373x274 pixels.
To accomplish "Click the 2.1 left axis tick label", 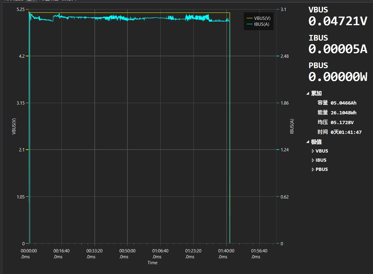I will click(x=22, y=150).
